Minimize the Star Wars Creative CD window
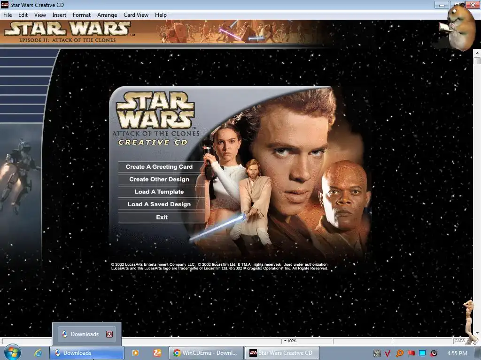Image resolution: width=481 pixels, height=360 pixels. 442,5
